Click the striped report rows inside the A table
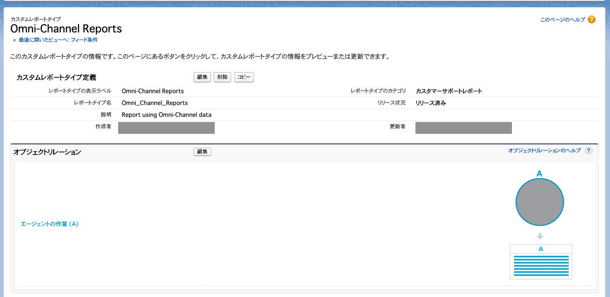610x297 pixels. [x=541, y=266]
